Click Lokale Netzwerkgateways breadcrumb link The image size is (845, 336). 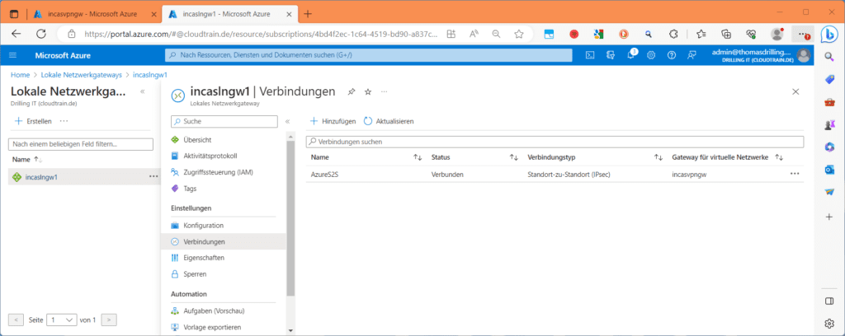[82, 75]
